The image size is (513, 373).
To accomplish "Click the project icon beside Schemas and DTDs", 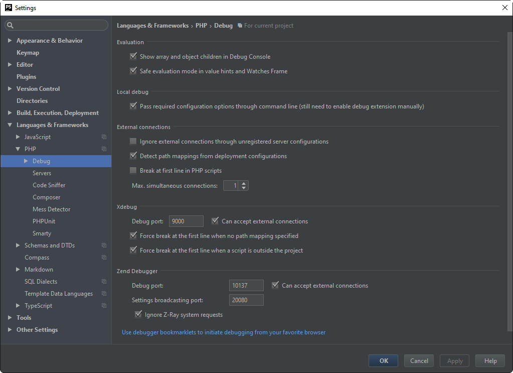I will (104, 245).
